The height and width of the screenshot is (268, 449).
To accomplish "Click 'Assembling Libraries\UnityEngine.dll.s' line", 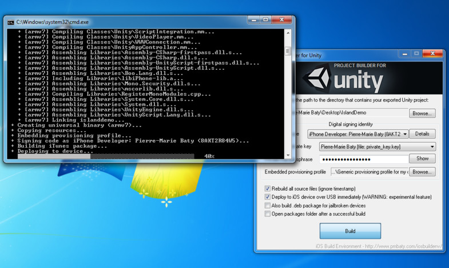I will point(109,109).
